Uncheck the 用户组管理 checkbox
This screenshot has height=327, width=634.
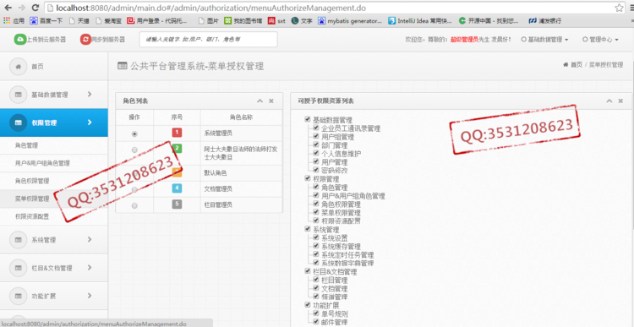coord(316,137)
